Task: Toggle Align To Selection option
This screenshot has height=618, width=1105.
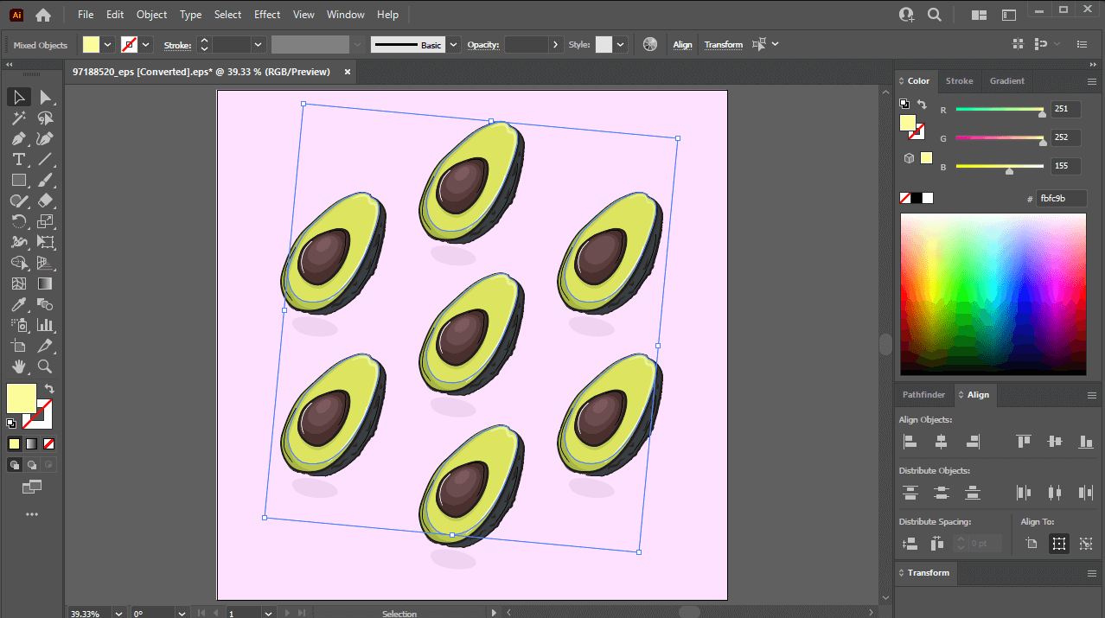Action: 1059,544
